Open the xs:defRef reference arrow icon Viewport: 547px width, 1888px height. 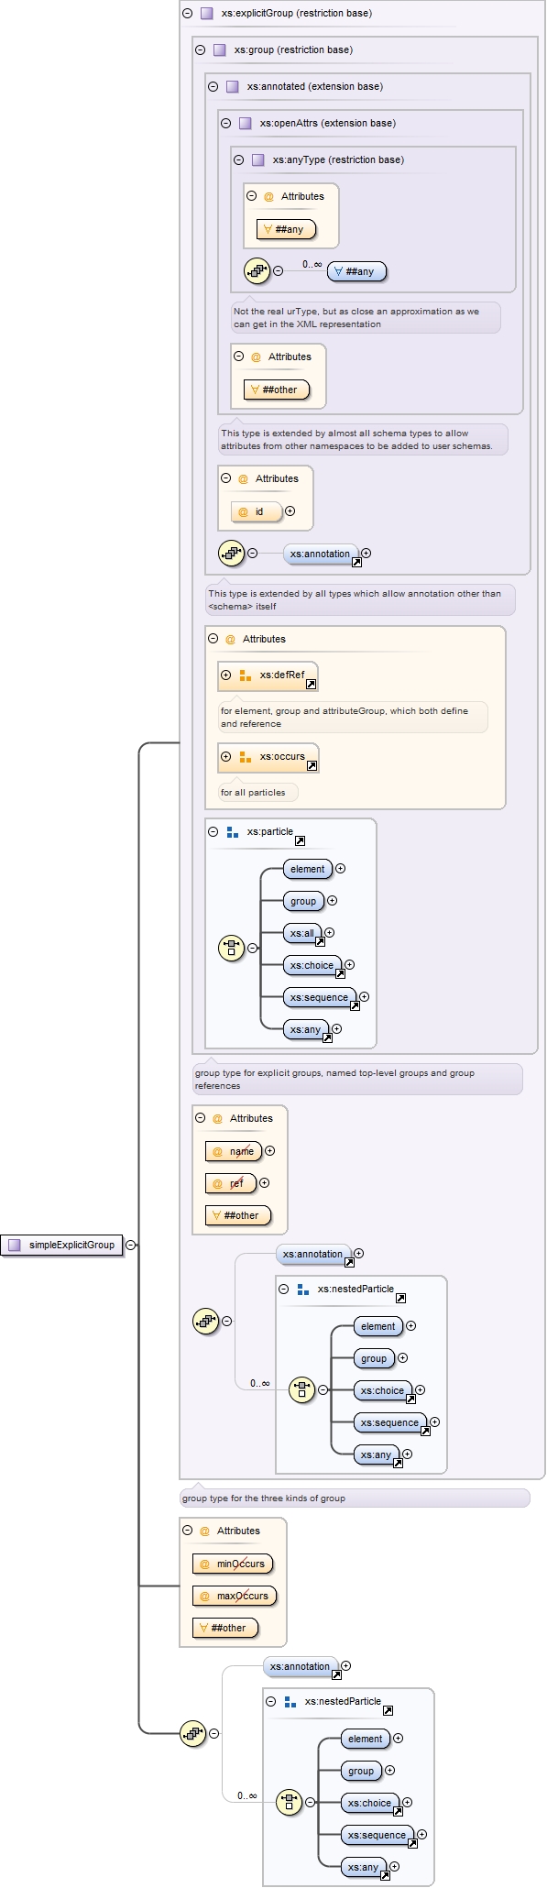312,684
